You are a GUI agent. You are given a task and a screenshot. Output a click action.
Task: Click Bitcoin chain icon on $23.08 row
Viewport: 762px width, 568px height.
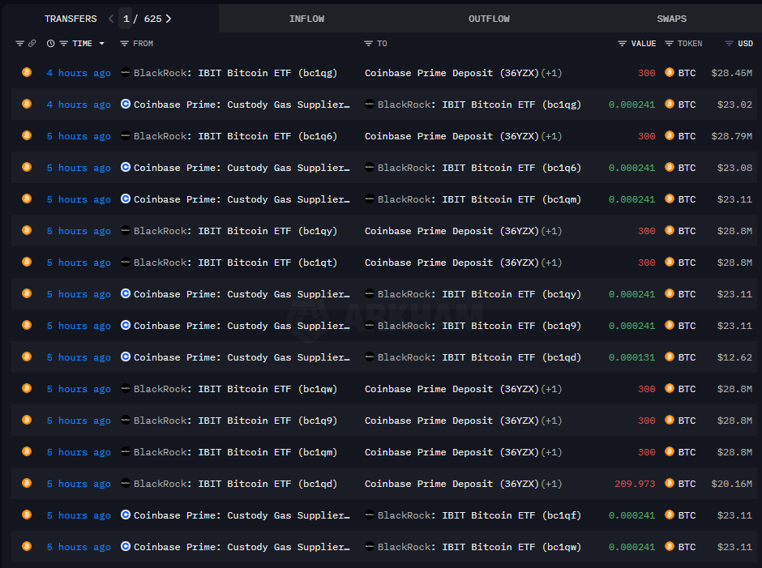click(x=27, y=167)
